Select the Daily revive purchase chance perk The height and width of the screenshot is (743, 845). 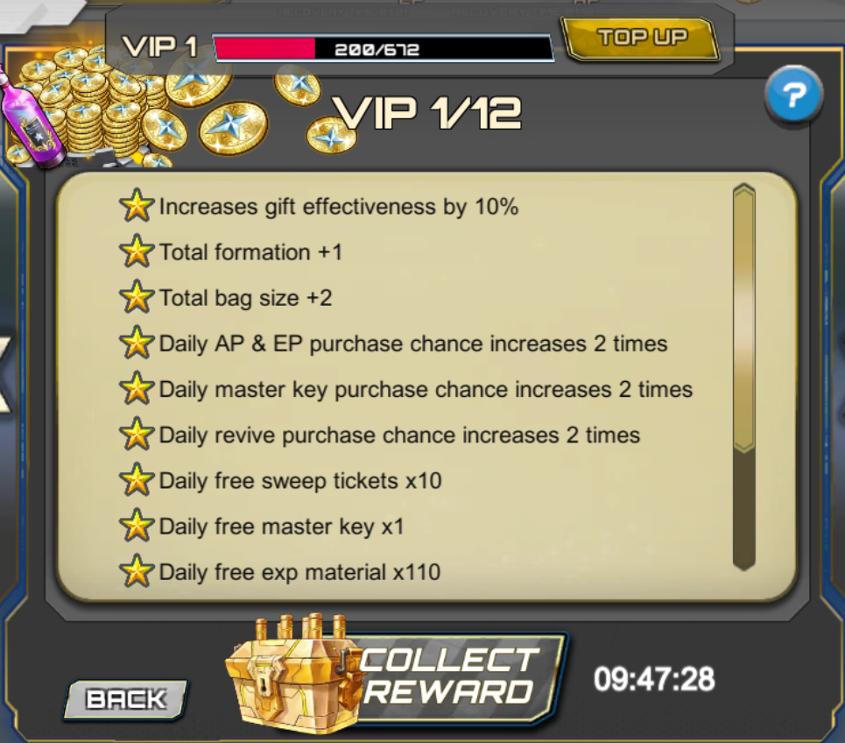(379, 435)
